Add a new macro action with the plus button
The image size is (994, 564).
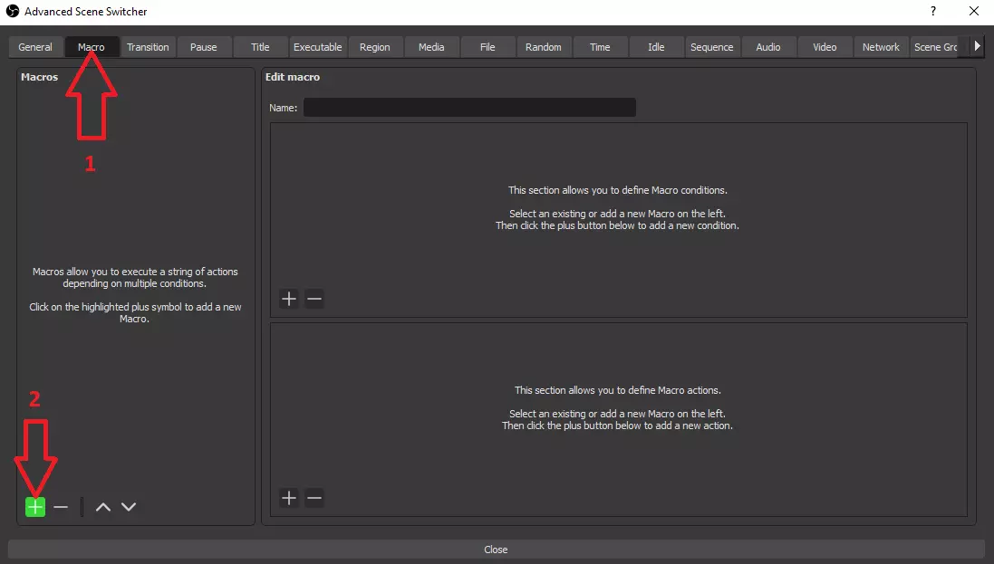coord(289,498)
